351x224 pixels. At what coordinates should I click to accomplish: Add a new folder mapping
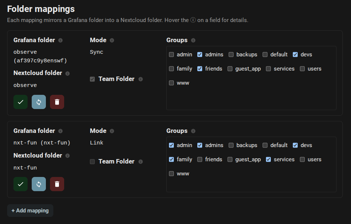coord(30,211)
